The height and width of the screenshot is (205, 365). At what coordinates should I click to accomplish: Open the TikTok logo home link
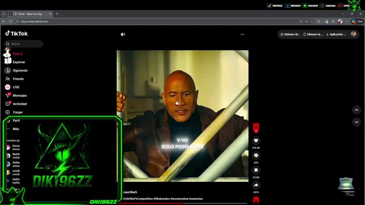click(17, 34)
